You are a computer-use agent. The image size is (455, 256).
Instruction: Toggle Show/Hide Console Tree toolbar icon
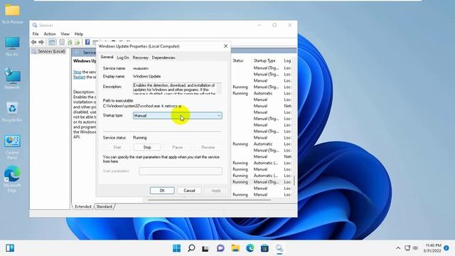[52, 43]
